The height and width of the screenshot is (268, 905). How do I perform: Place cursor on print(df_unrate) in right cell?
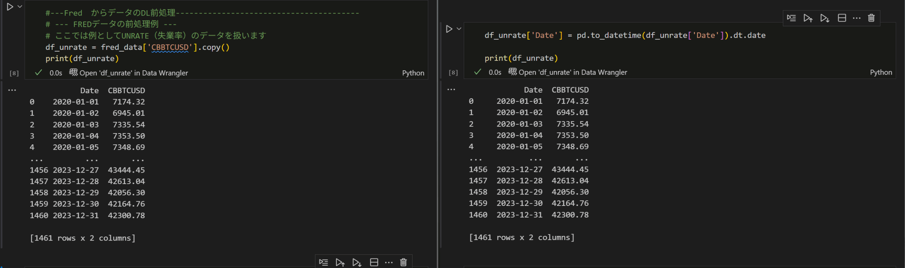[521, 58]
